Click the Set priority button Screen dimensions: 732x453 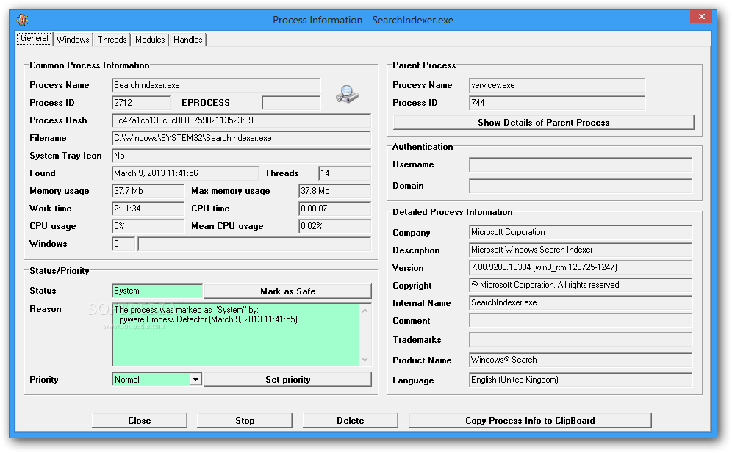287,380
